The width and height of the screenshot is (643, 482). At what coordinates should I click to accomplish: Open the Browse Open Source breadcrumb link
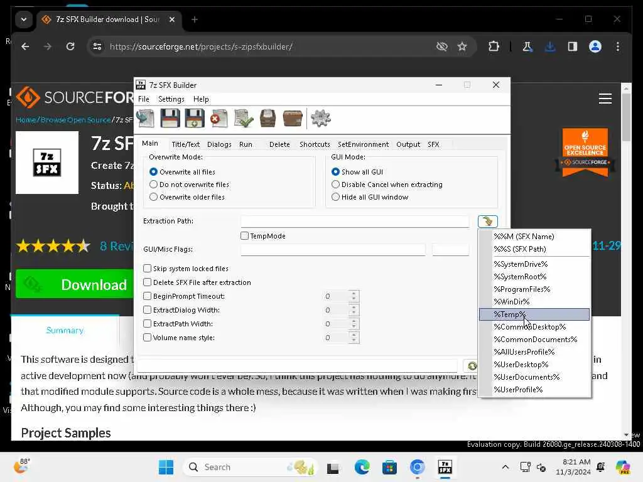[76, 120]
